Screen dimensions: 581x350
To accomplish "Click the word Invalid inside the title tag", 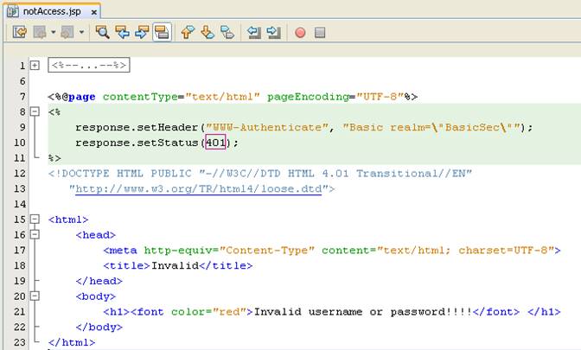I will (175, 265).
